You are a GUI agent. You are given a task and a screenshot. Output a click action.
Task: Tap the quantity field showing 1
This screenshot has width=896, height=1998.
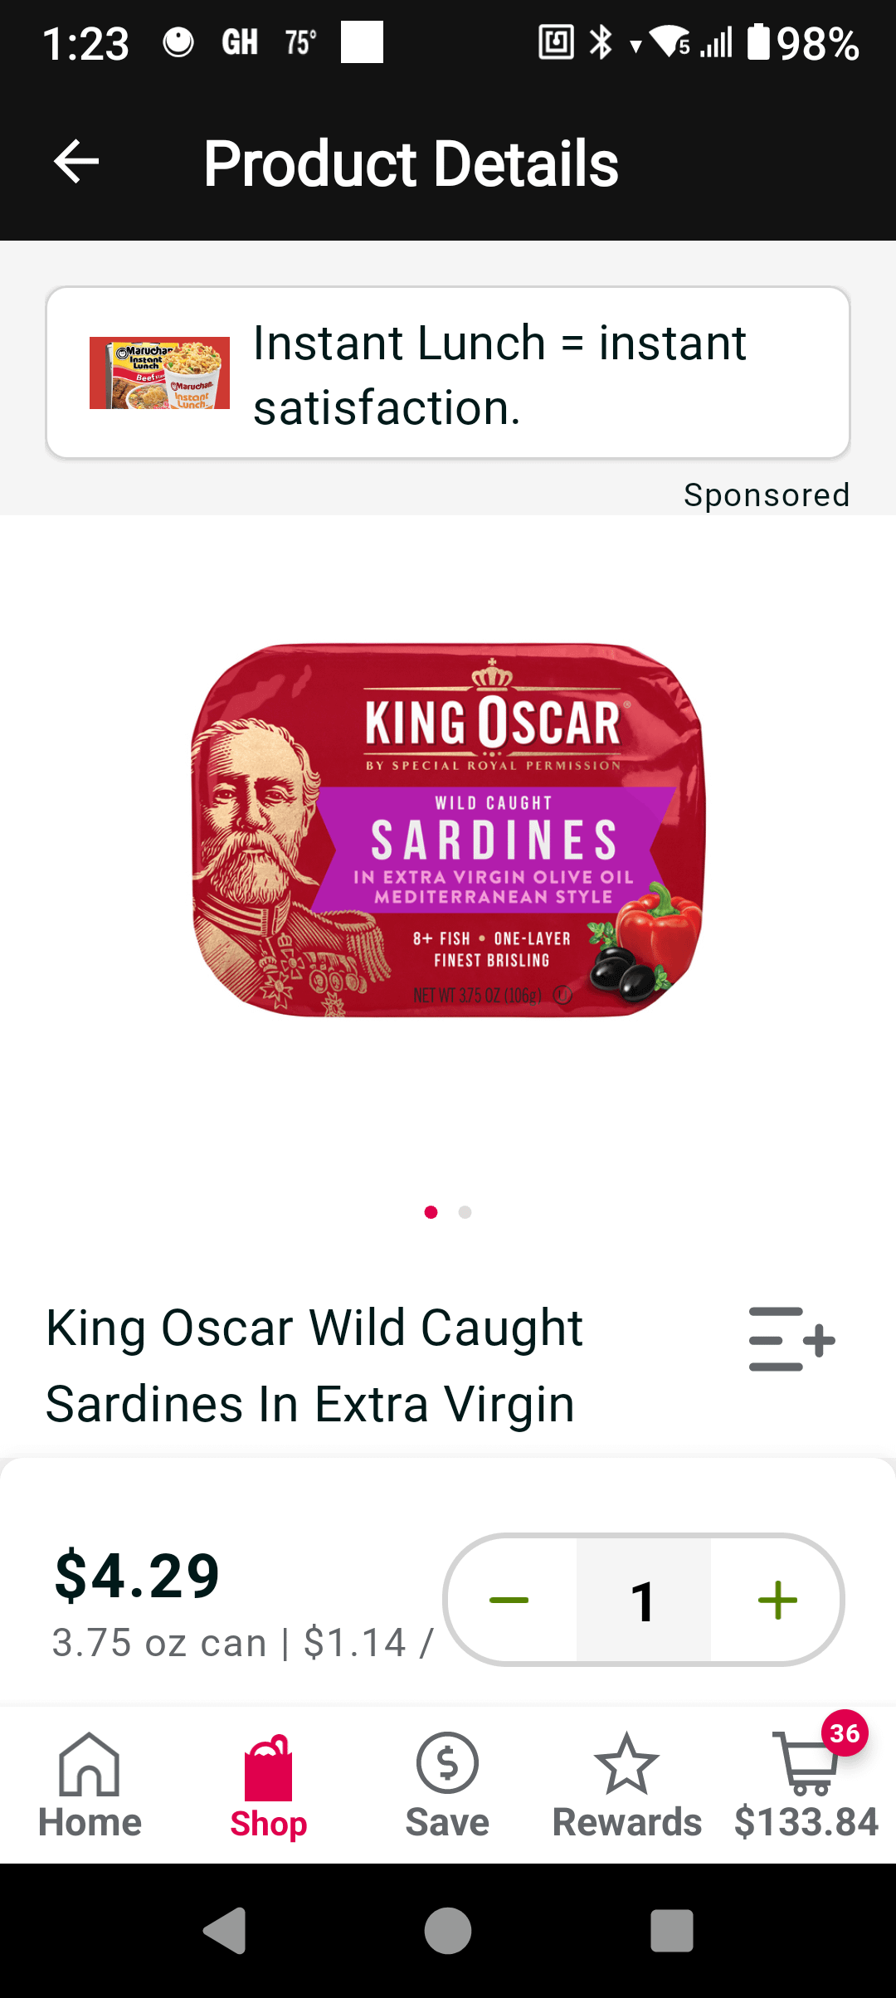click(644, 1600)
